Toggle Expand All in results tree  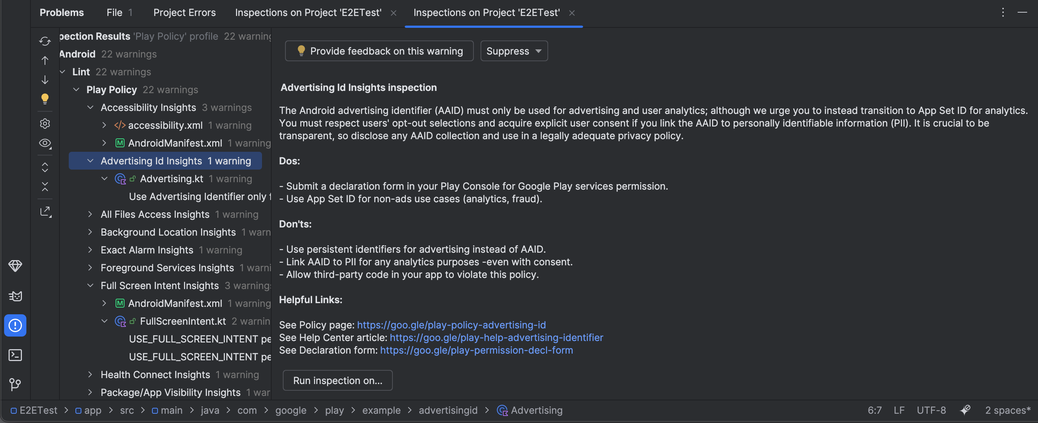(x=45, y=167)
